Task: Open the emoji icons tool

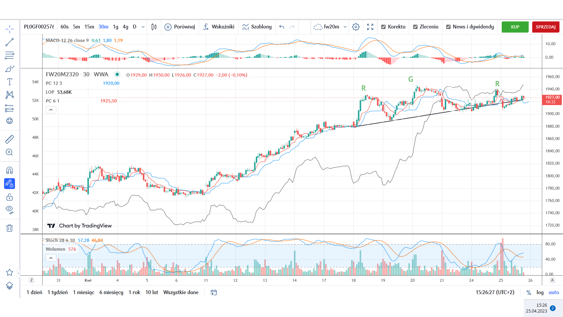Action: click(10, 121)
